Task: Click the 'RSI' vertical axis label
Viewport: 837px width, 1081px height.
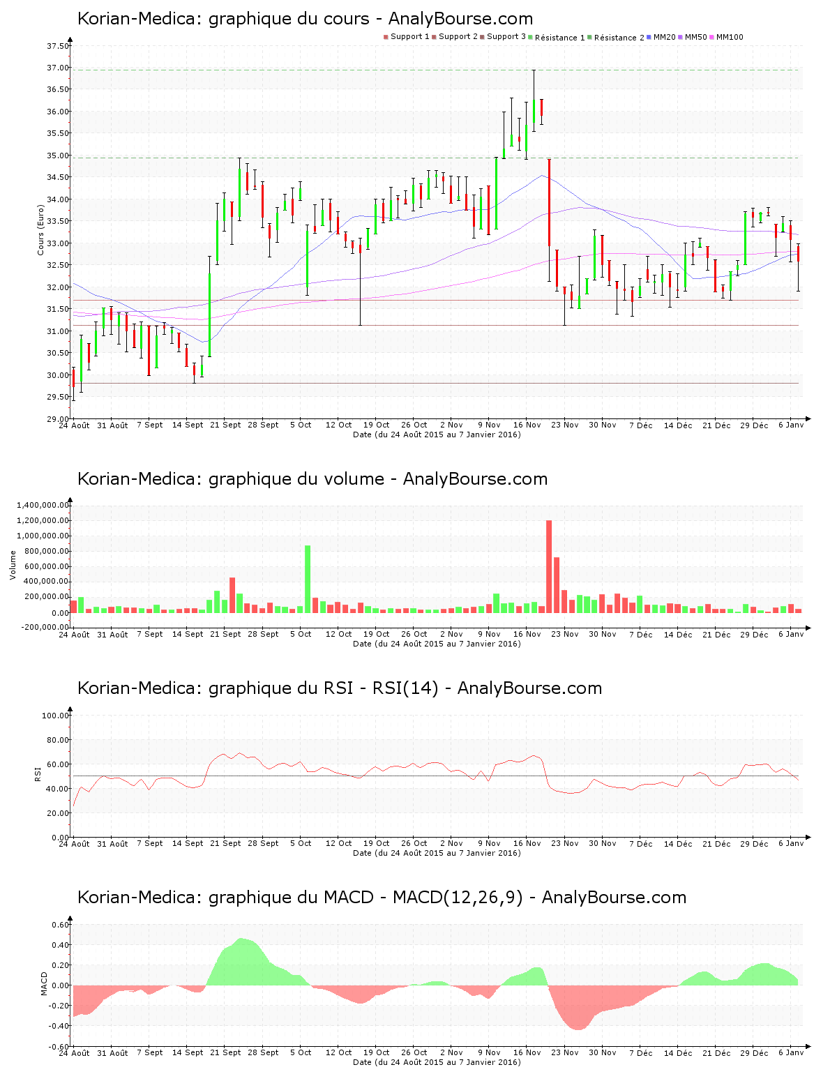Action: [x=38, y=773]
